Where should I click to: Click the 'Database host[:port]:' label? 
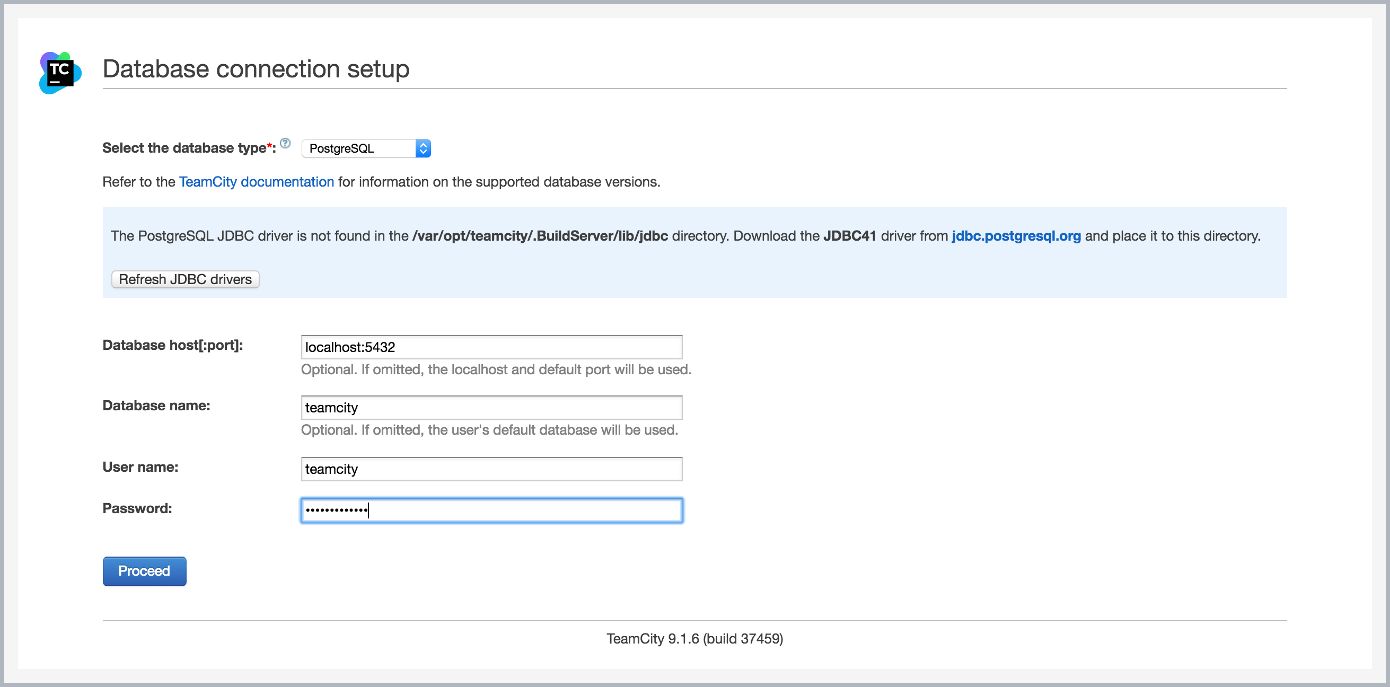(173, 346)
